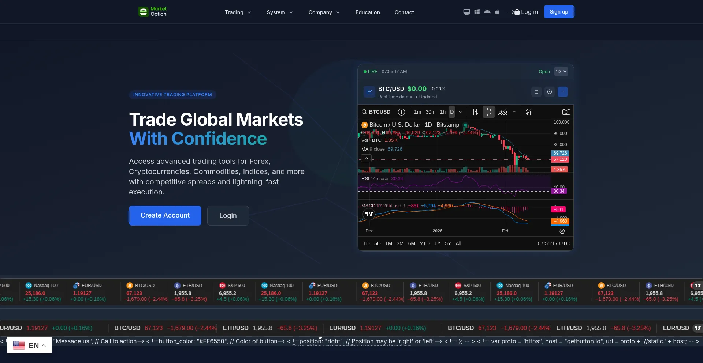The width and height of the screenshot is (703, 363).
Task: Expand the chart interval dropdown arrow
Action: (460, 112)
